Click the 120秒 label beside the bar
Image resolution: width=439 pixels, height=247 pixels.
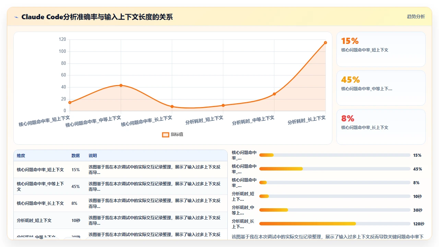click(418, 224)
